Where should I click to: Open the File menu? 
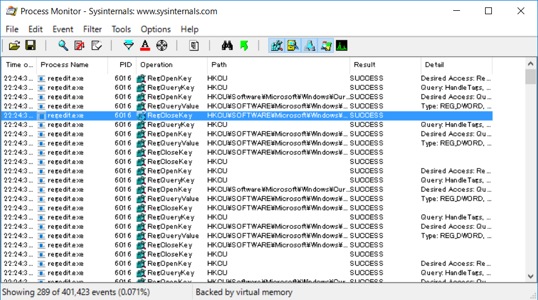click(12, 29)
